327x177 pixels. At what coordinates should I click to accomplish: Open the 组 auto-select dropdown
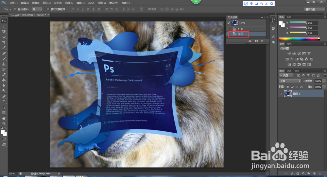[37, 9]
